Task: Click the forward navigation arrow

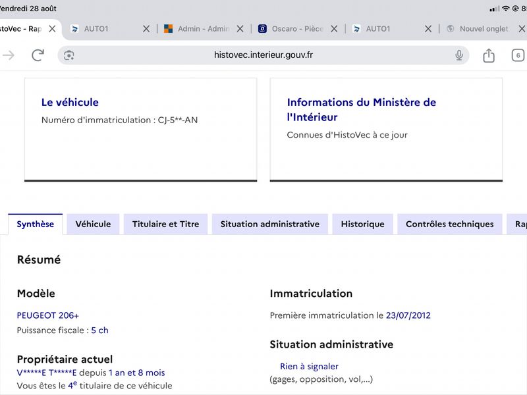Action: [9, 55]
